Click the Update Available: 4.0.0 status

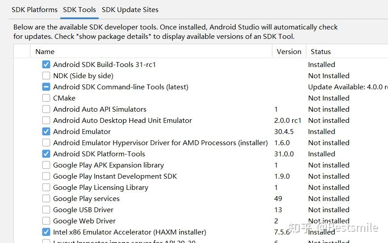[x=348, y=87]
